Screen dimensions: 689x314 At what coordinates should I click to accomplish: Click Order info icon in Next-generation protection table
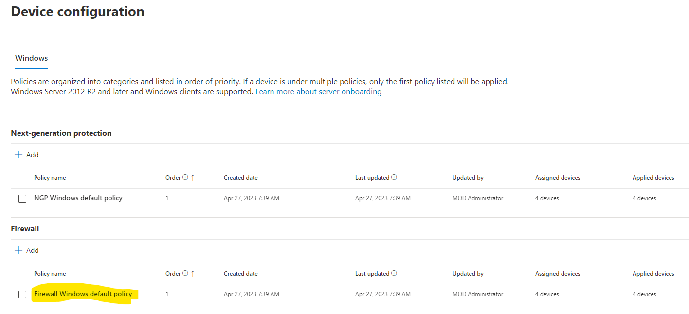coord(185,177)
